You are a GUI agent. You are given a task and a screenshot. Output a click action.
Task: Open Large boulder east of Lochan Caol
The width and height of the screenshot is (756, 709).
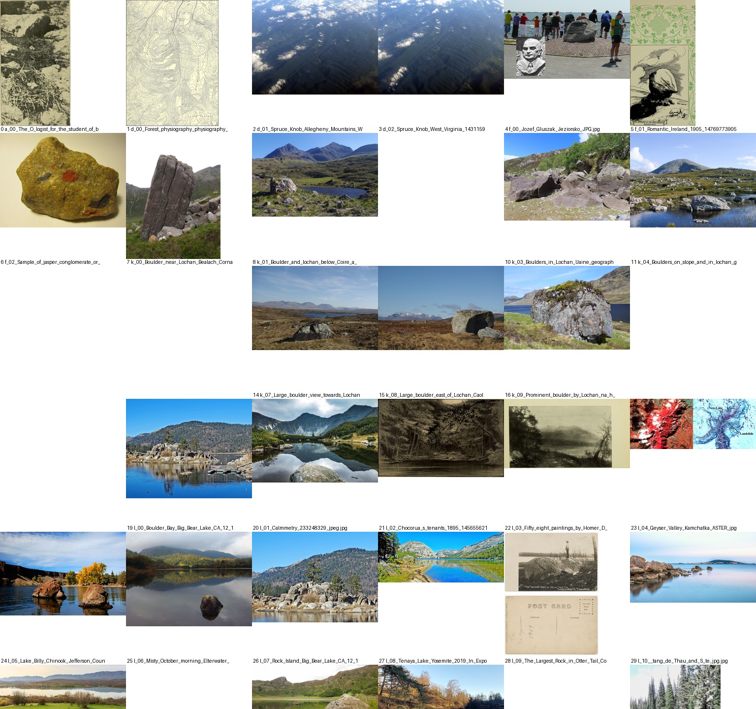click(x=441, y=308)
